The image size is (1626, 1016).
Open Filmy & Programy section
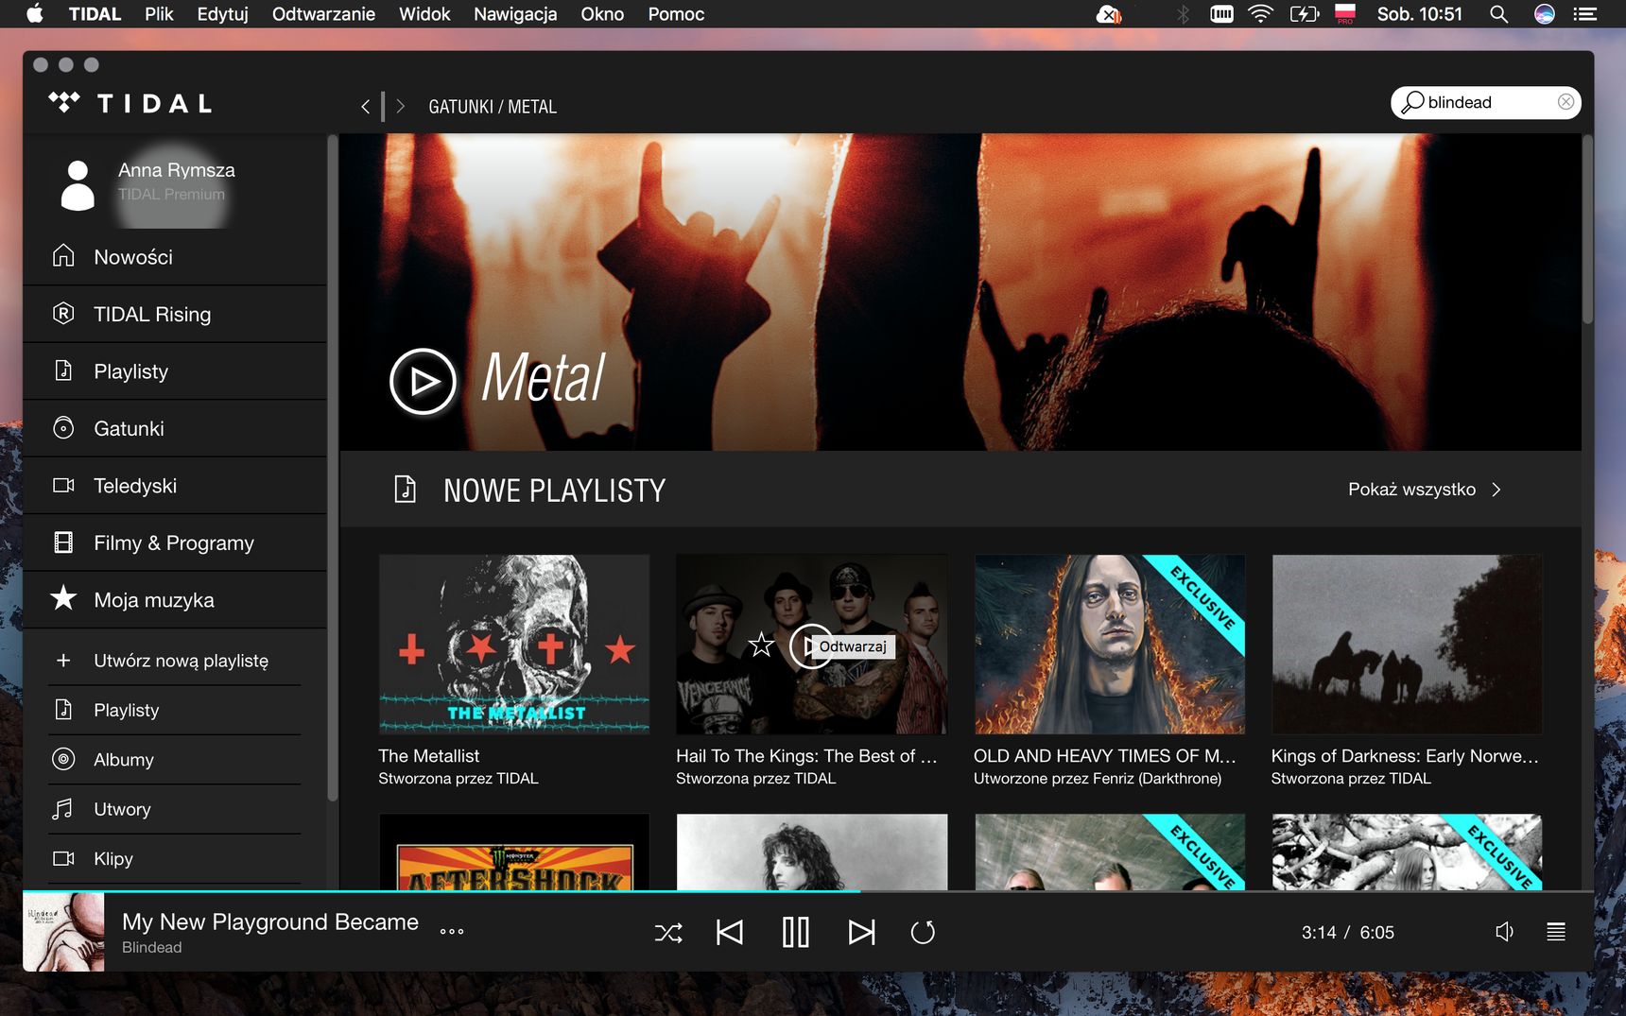pyautogui.click(x=175, y=542)
